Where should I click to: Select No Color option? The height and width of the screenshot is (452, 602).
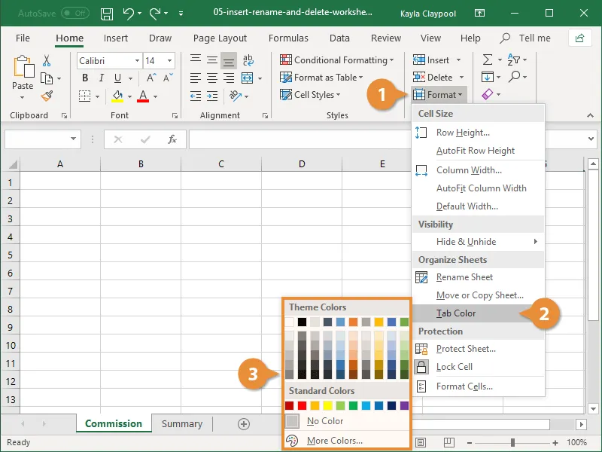pyautogui.click(x=347, y=421)
